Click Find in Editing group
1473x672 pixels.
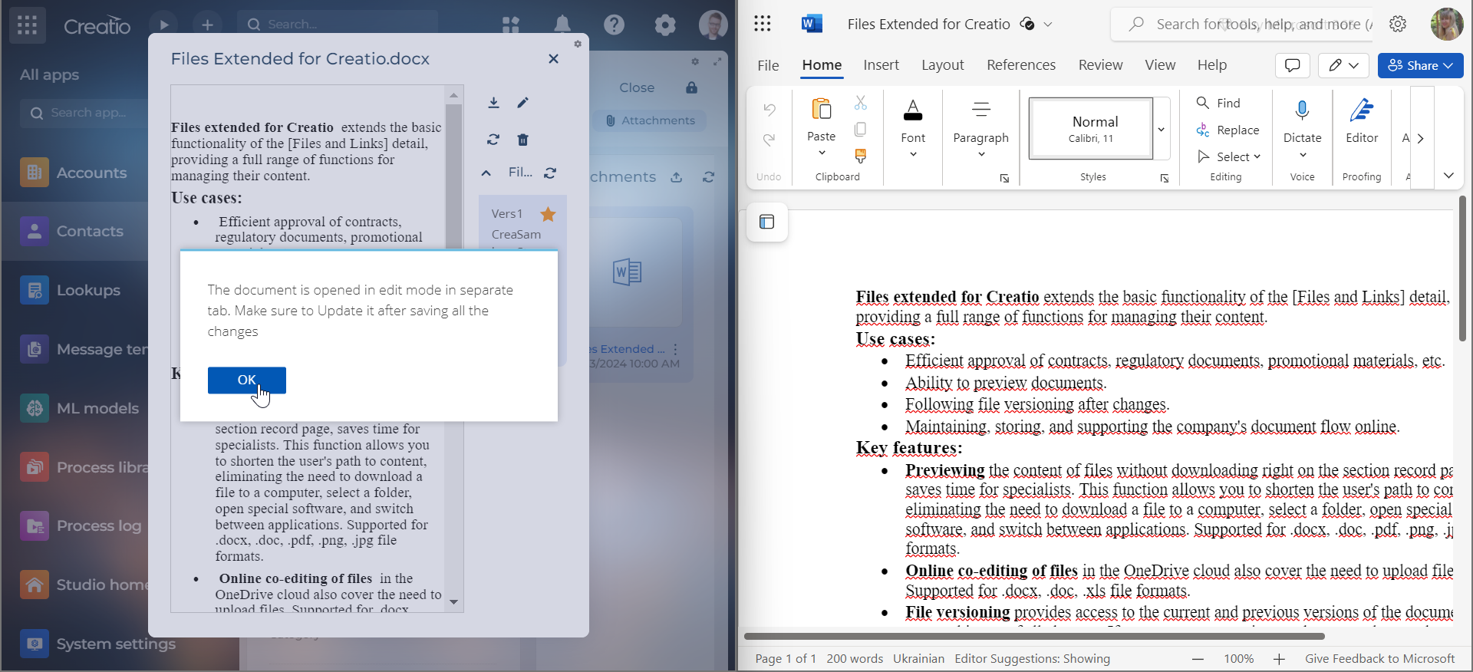[x=1218, y=103]
